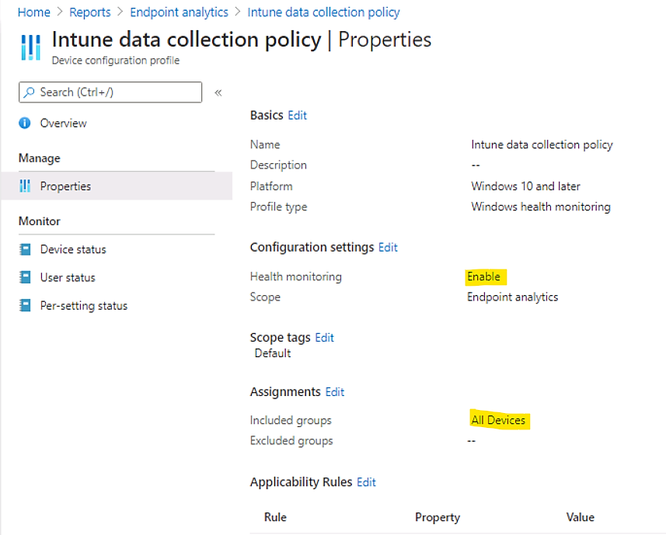
Task: Click the Rule column header
Action: (x=275, y=517)
